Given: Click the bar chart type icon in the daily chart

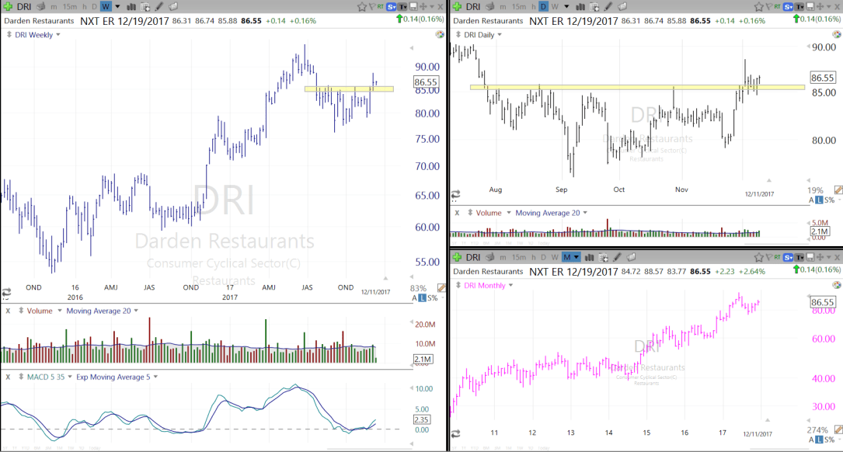Looking at the screenshot, I should [580, 7].
